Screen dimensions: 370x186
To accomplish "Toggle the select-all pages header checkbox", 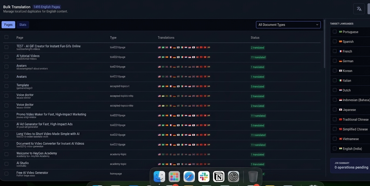I will [x=6, y=37].
